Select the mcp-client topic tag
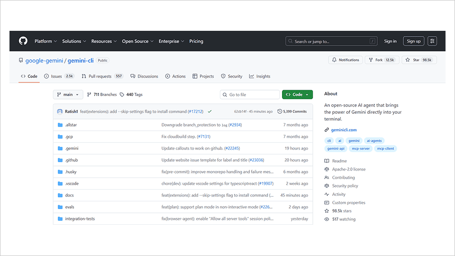The image size is (455, 256). pyautogui.click(x=385, y=148)
